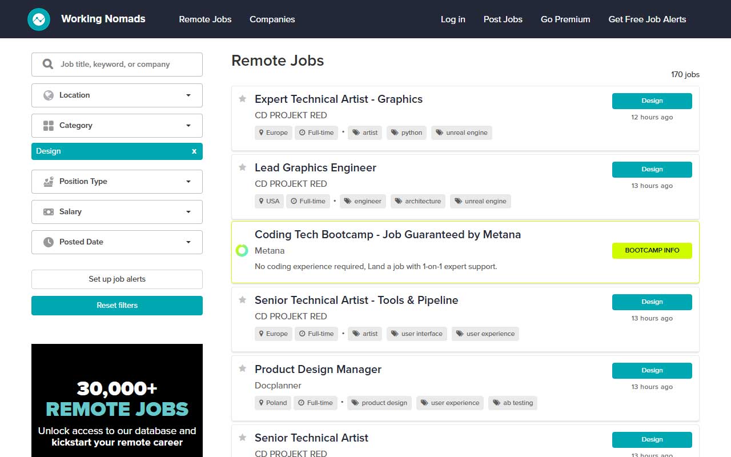Click the USA location tag
The width and height of the screenshot is (731, 457).
[269, 201]
